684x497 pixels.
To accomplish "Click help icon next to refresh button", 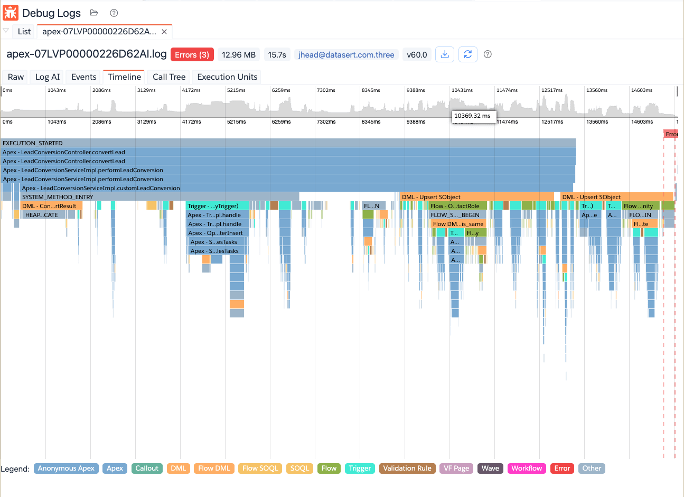I will (488, 54).
